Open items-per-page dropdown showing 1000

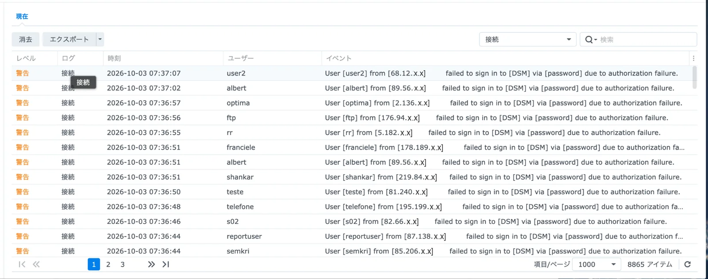point(596,264)
